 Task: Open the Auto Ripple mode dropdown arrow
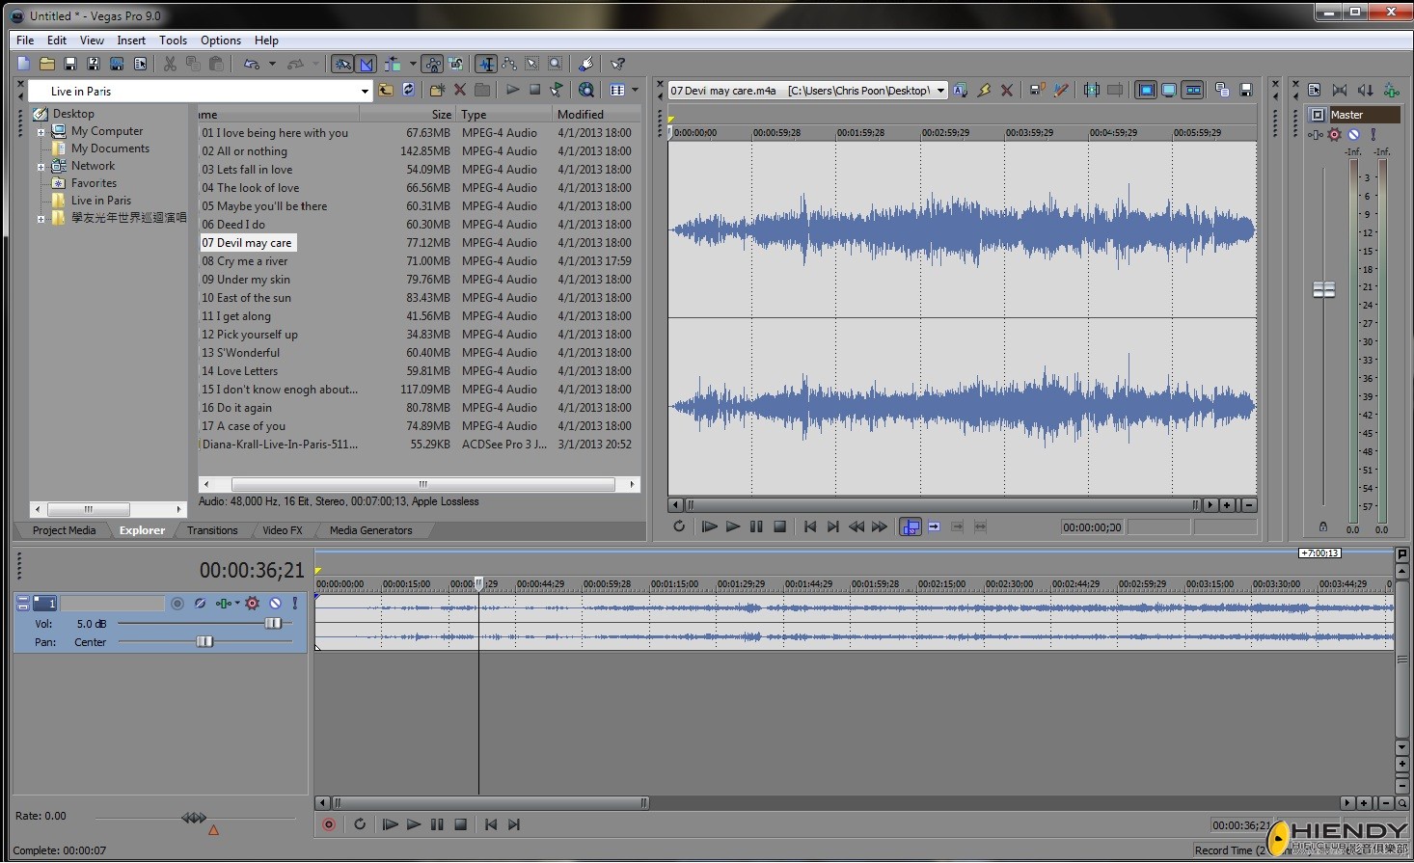click(x=413, y=64)
